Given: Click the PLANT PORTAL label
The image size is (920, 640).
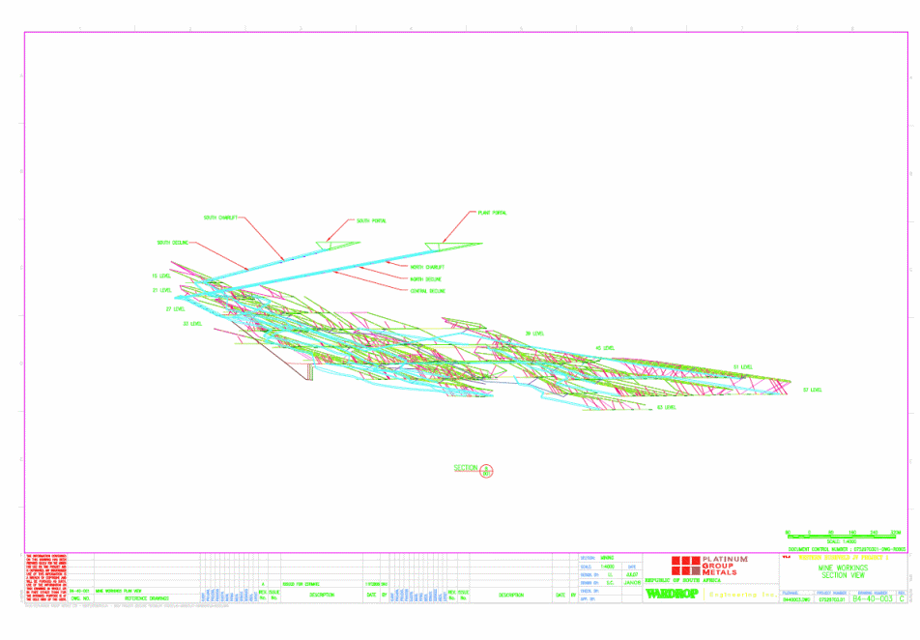Looking at the screenshot, I should (x=492, y=213).
